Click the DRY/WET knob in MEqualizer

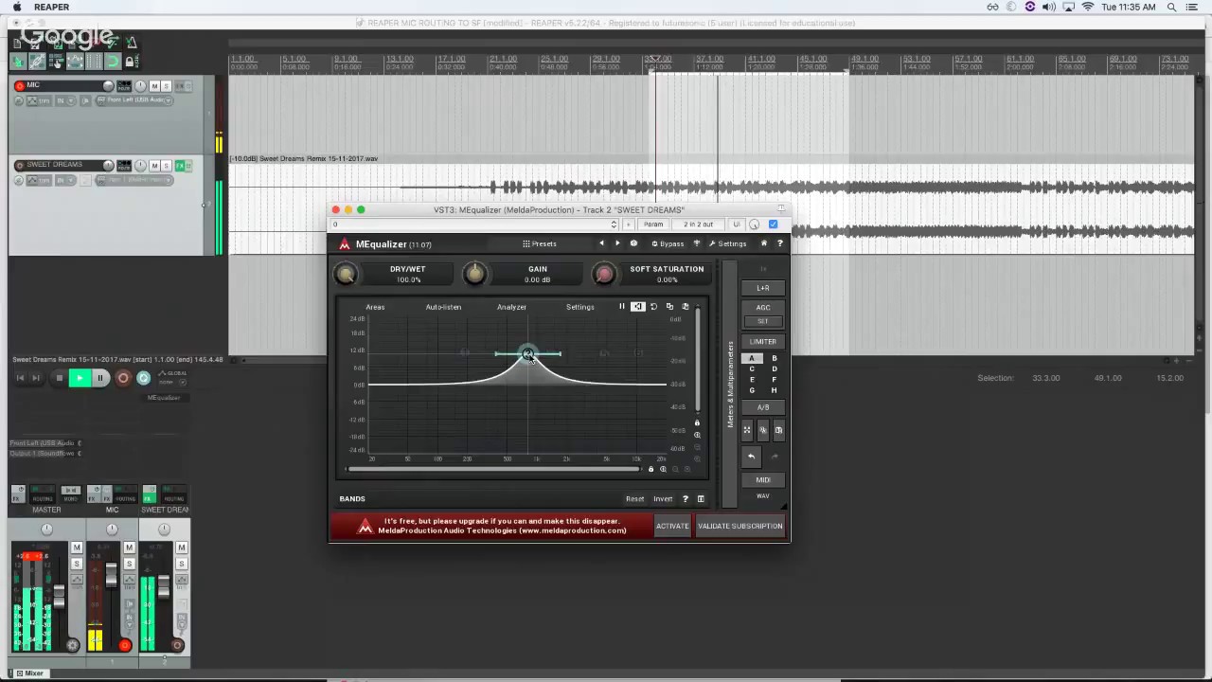[346, 275]
